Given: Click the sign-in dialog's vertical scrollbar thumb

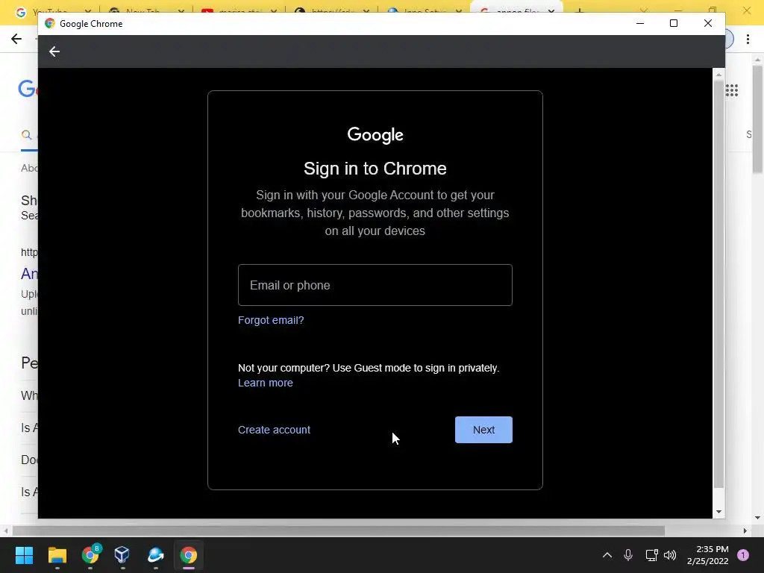Looking at the screenshot, I should (718, 284).
